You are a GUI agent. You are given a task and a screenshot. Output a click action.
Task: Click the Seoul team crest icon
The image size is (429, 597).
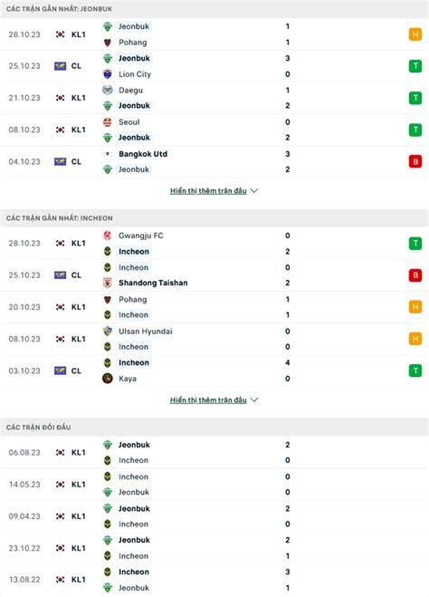108,121
